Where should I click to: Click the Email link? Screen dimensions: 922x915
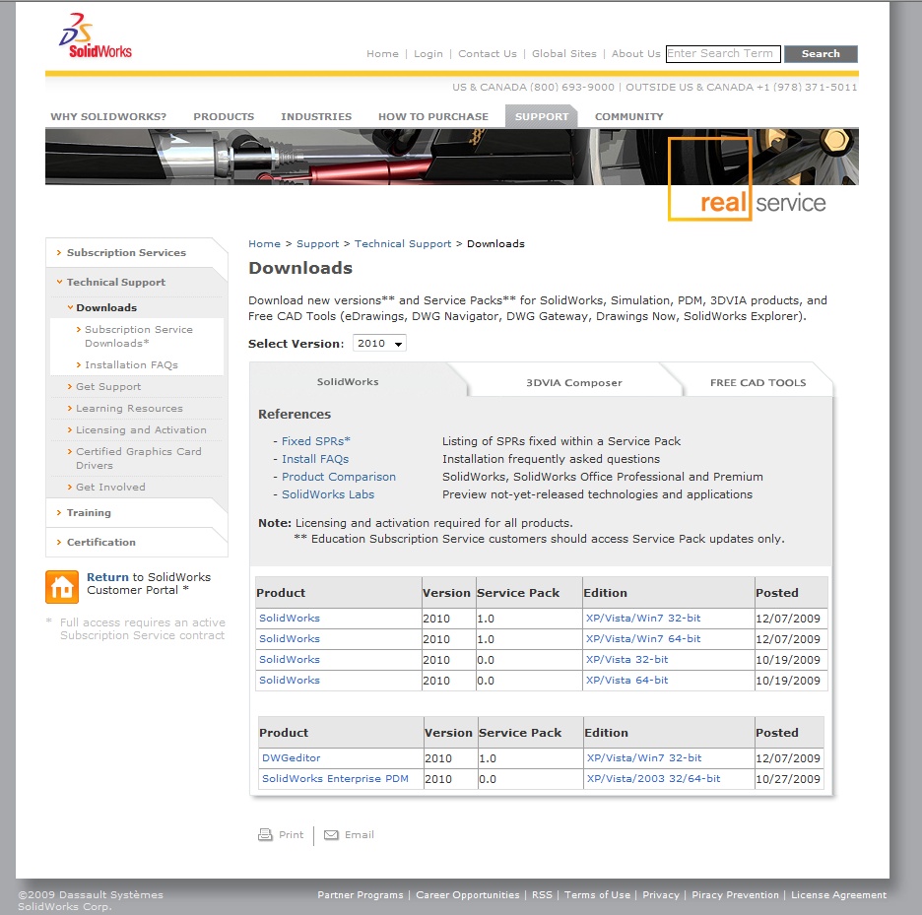click(360, 834)
